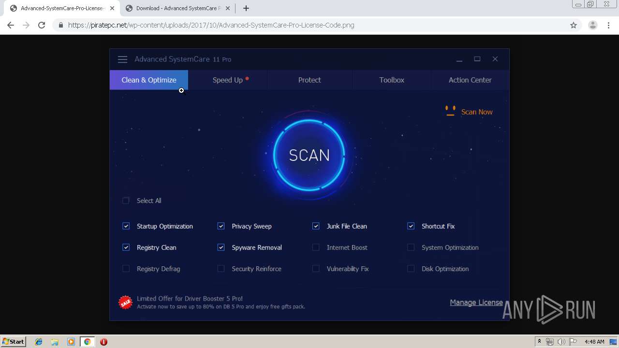Click the Advanced SystemCare 11 Pro title
The image size is (619, 348).
[183, 59]
